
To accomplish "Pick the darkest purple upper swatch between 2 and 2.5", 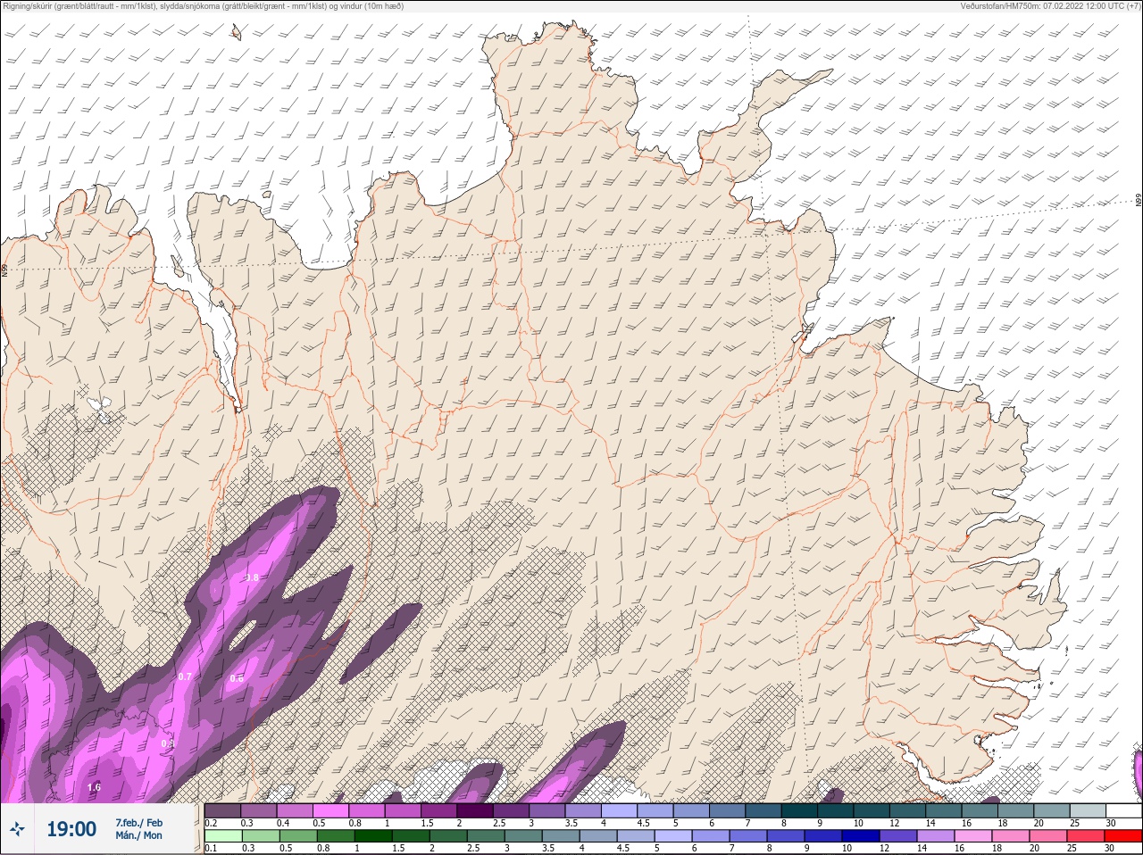I will click(474, 810).
